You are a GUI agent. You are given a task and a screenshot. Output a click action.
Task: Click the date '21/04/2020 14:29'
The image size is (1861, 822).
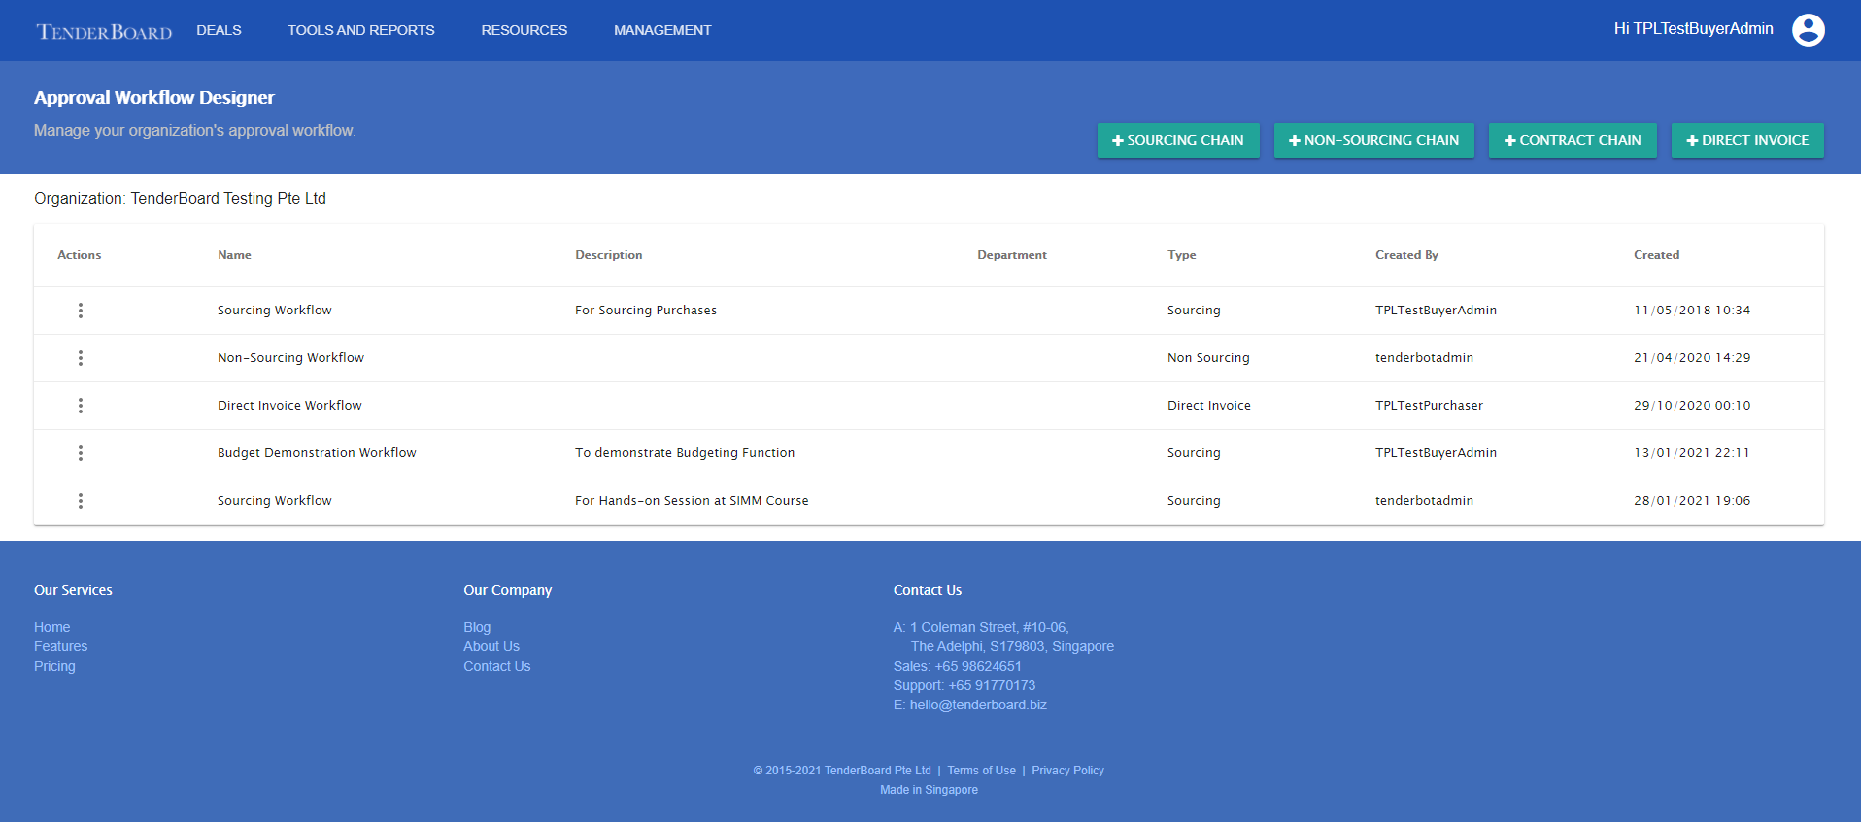[x=1692, y=358]
